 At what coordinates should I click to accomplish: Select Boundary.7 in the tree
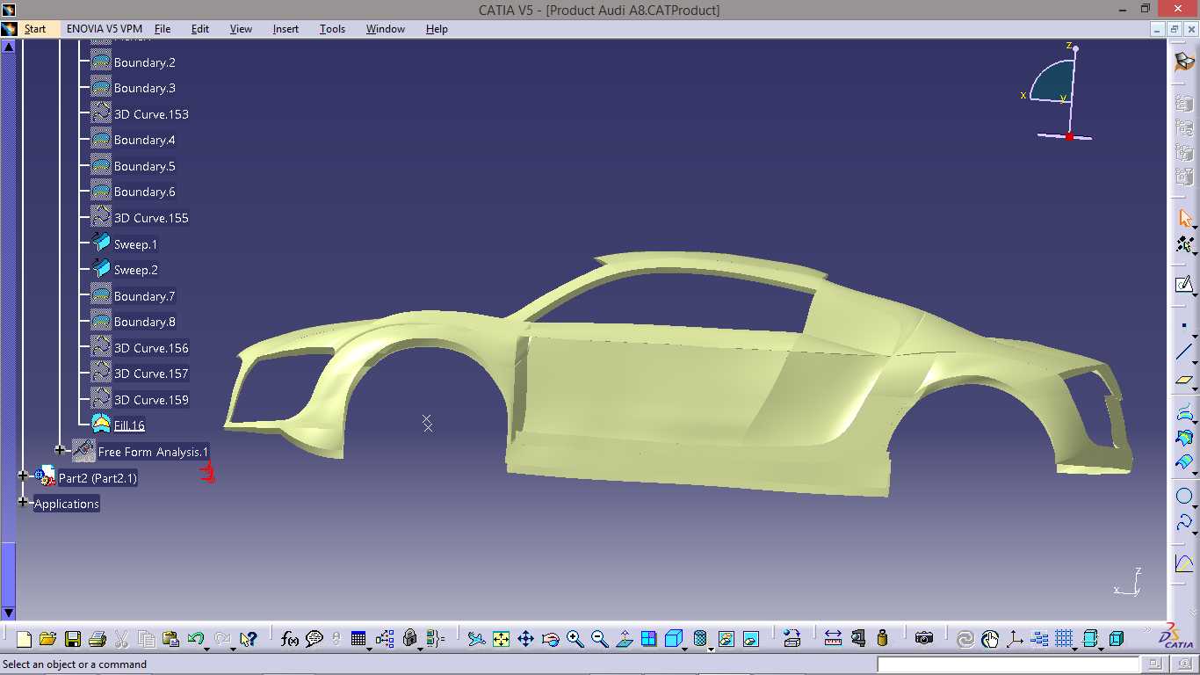144,296
